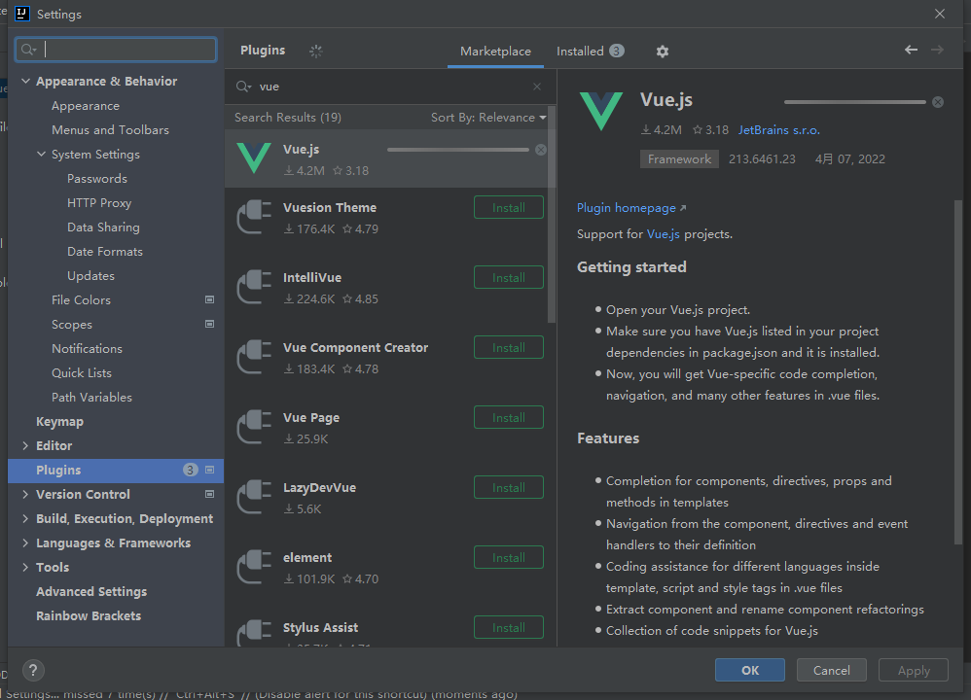Close the Settings dialog window
Screen dimensions: 971x700
click(940, 14)
